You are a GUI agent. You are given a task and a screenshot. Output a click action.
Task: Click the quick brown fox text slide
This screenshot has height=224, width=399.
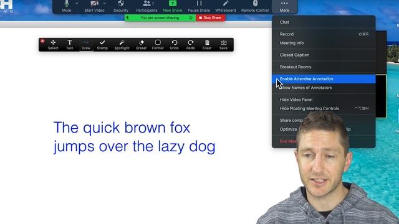[x=135, y=137]
